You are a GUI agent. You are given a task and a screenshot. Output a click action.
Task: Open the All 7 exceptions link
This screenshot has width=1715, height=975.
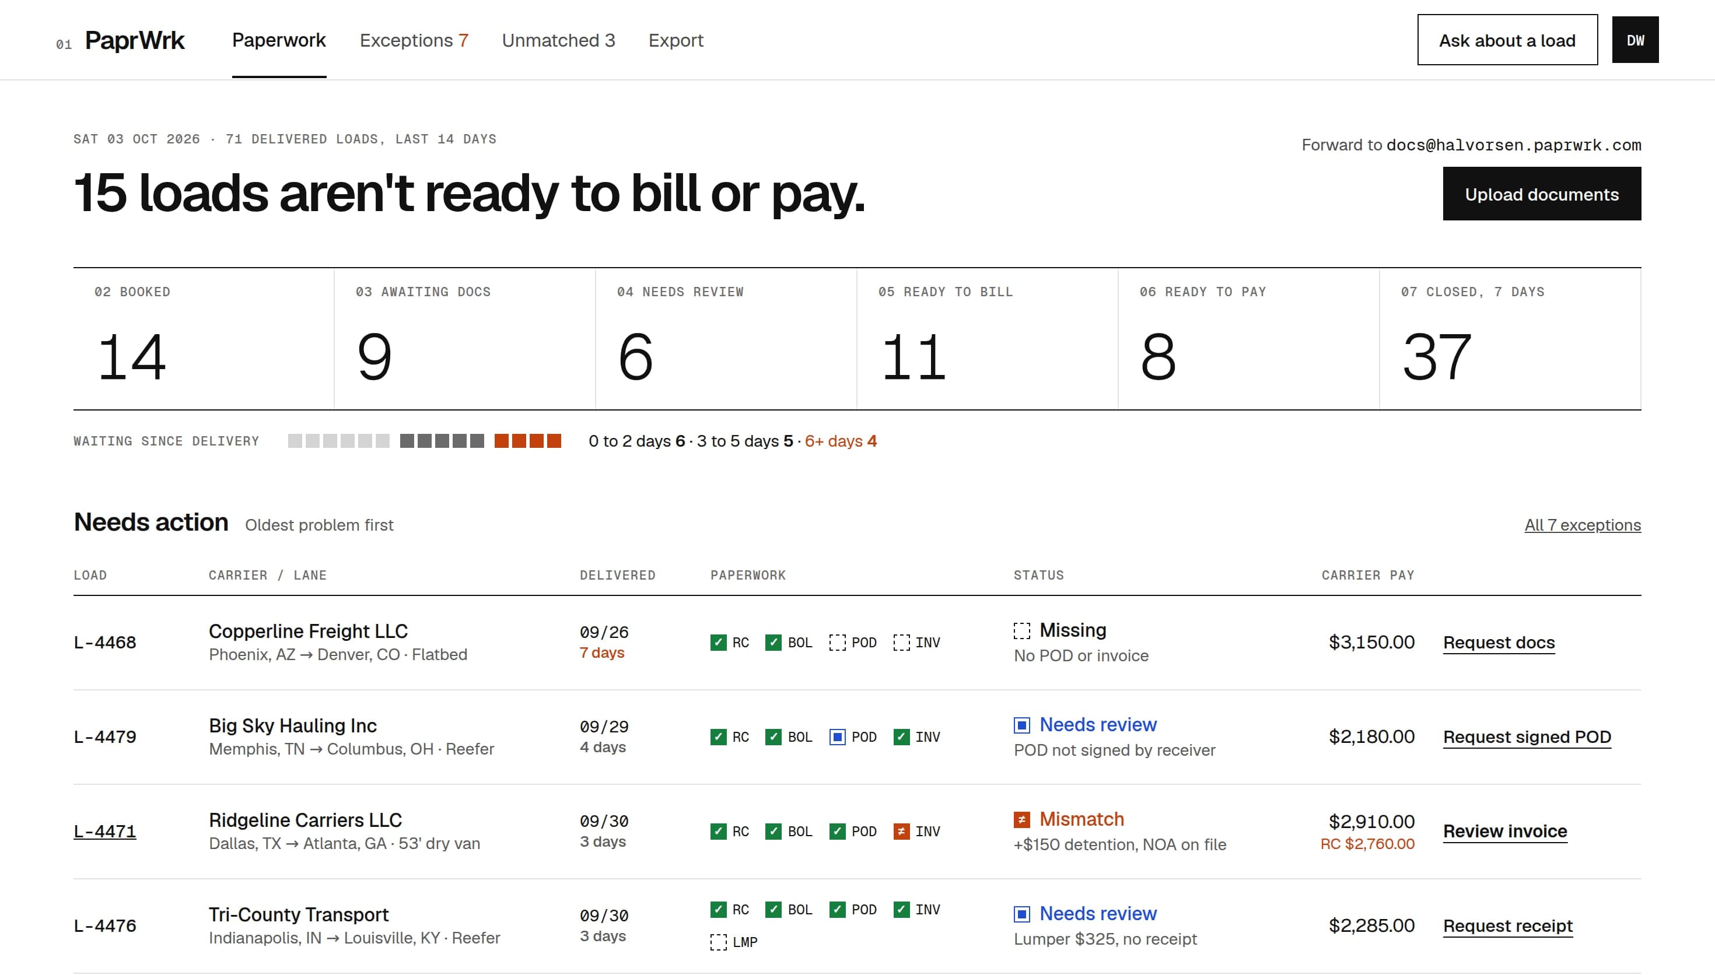1582,525
